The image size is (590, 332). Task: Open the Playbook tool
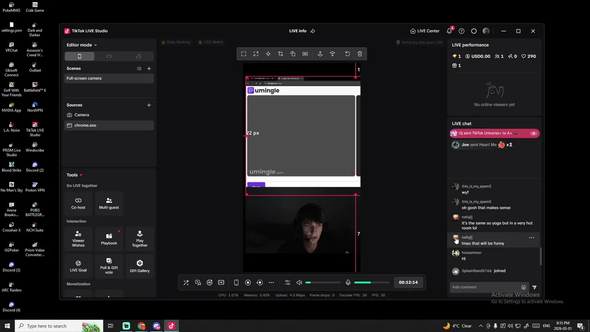109,239
